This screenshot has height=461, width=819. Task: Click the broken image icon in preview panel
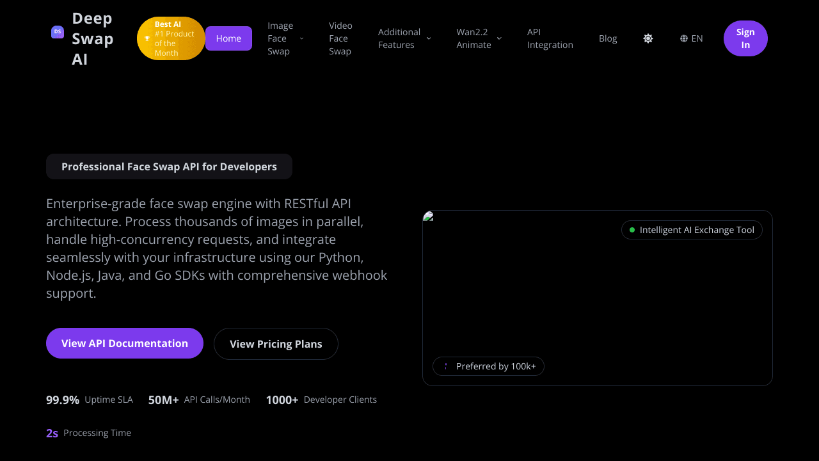pyautogui.click(x=429, y=216)
